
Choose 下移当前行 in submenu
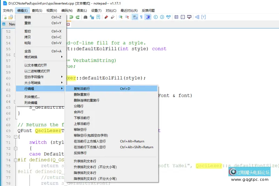point(111,118)
